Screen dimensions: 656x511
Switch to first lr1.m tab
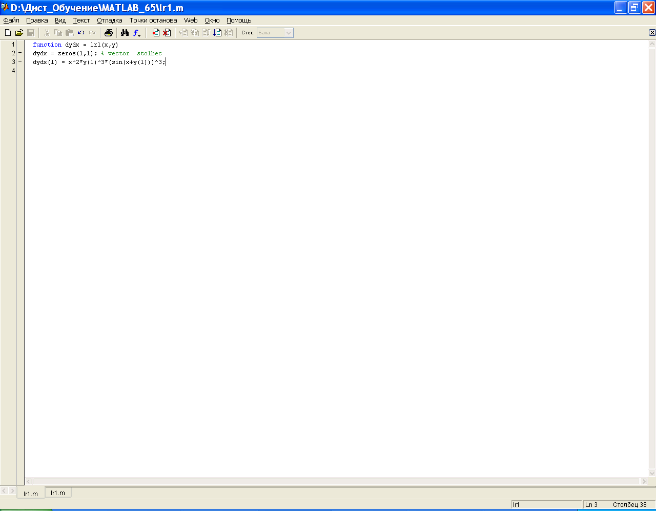[x=31, y=494]
